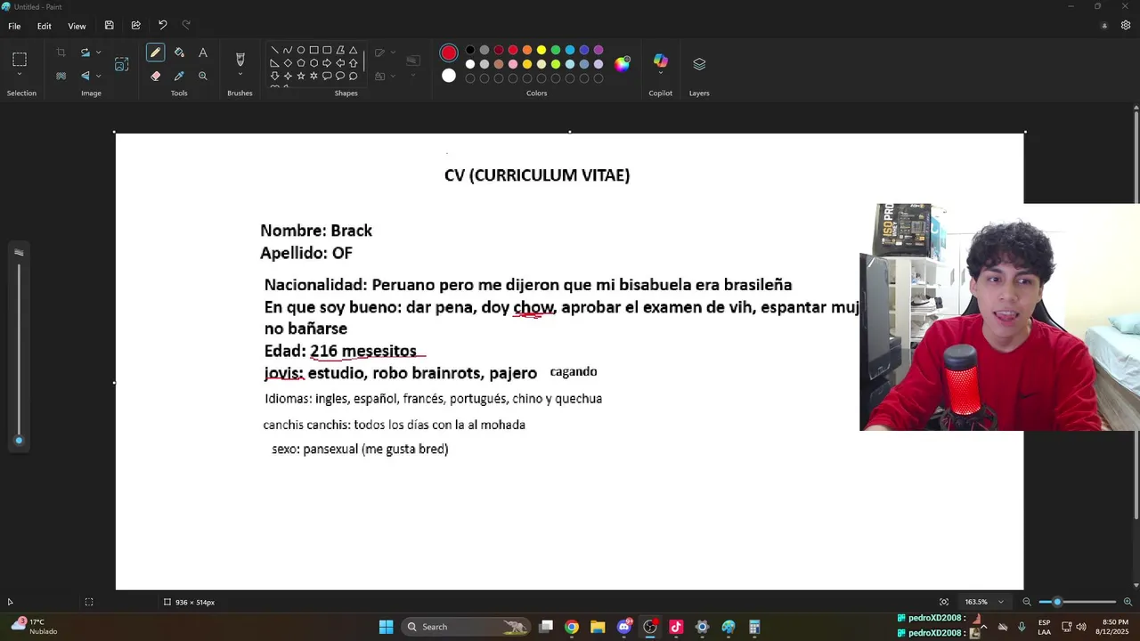1140x641 pixels.
Task: Open Google Chrome from the taskbar
Action: [572, 627]
